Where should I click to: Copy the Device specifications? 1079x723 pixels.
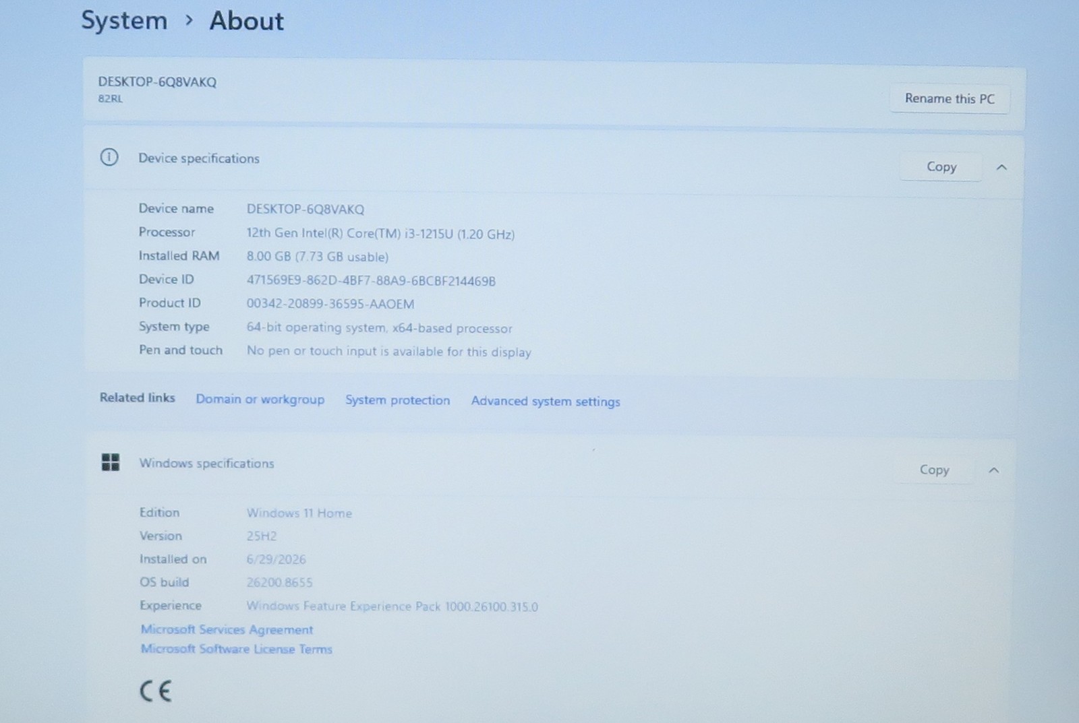941,166
